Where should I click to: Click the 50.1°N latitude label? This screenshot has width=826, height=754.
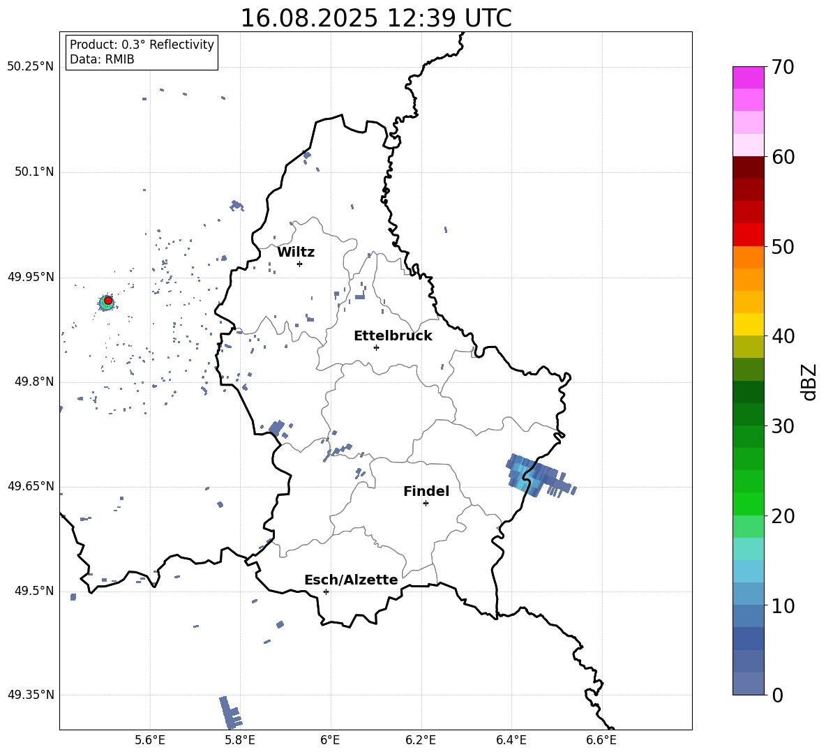tap(34, 172)
